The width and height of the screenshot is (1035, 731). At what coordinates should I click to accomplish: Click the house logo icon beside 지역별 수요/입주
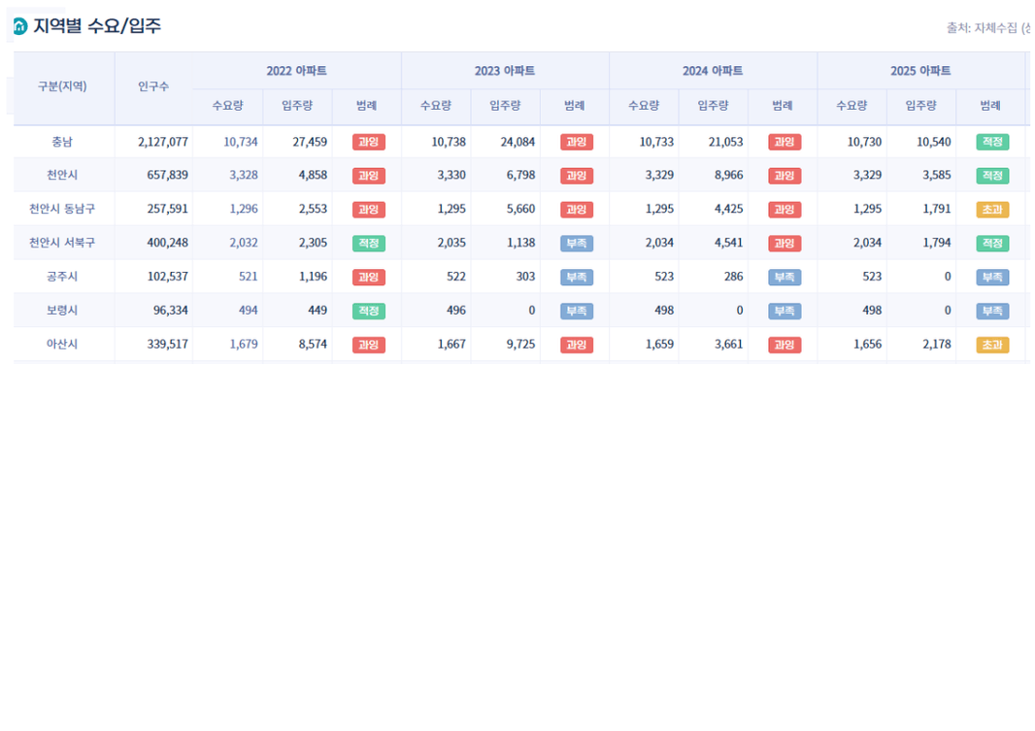pyautogui.click(x=19, y=26)
